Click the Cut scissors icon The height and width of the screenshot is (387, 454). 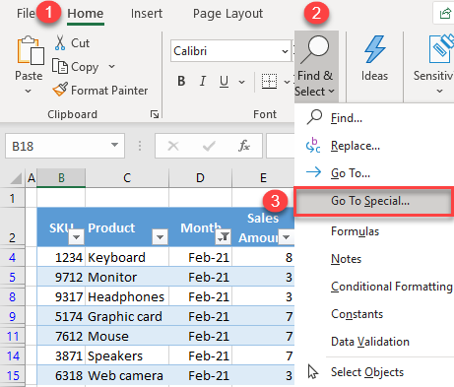60,43
